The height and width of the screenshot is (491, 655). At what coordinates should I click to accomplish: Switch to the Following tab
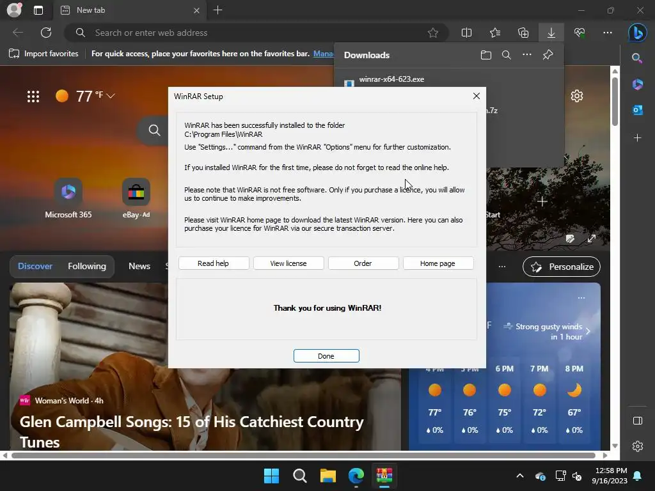(x=87, y=267)
